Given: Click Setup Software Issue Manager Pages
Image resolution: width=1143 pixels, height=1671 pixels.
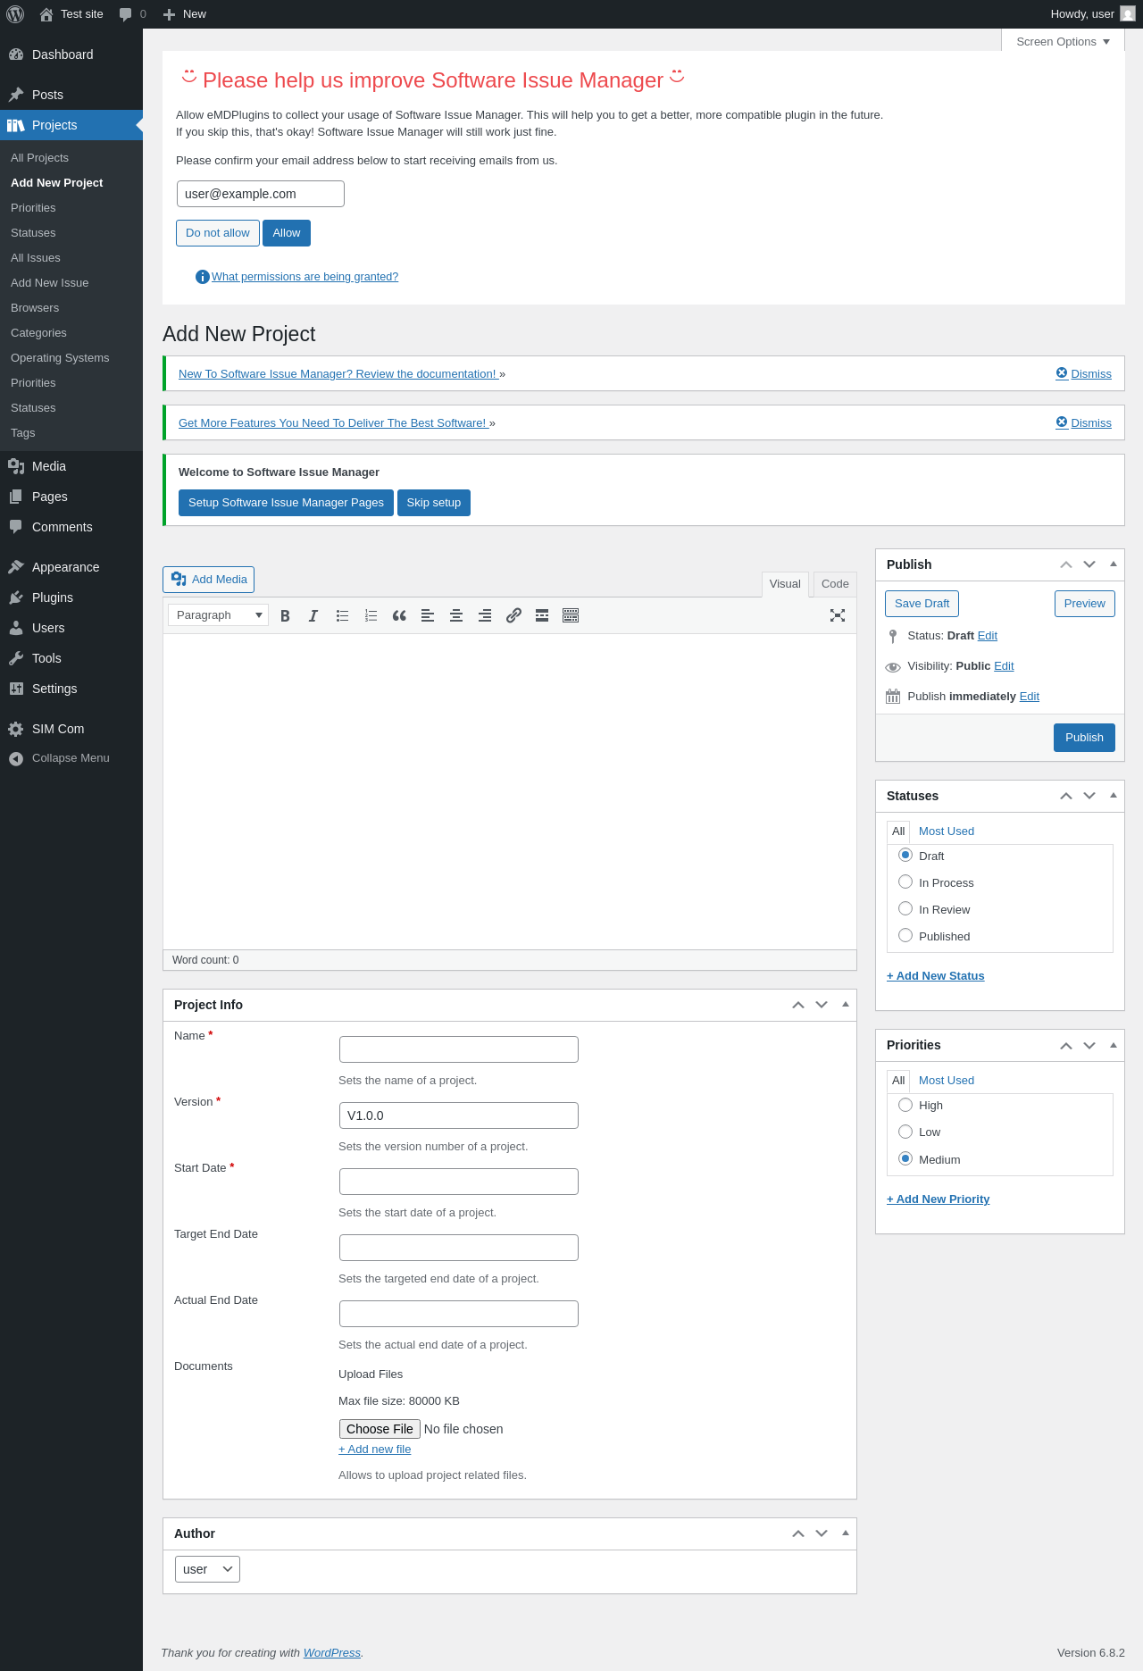Looking at the screenshot, I should pos(286,503).
